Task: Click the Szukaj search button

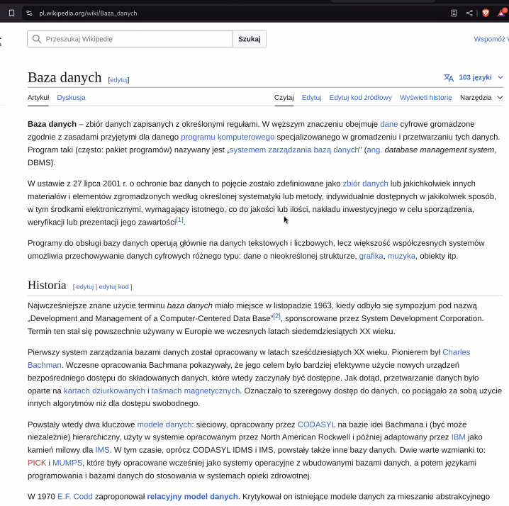Action: tap(250, 39)
